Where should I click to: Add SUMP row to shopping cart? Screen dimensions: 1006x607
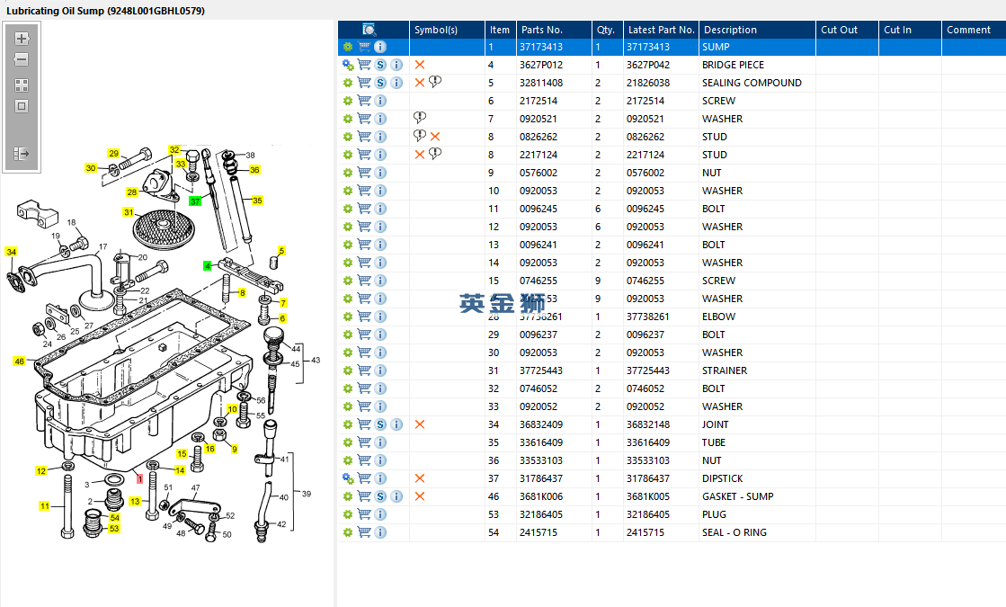click(364, 47)
